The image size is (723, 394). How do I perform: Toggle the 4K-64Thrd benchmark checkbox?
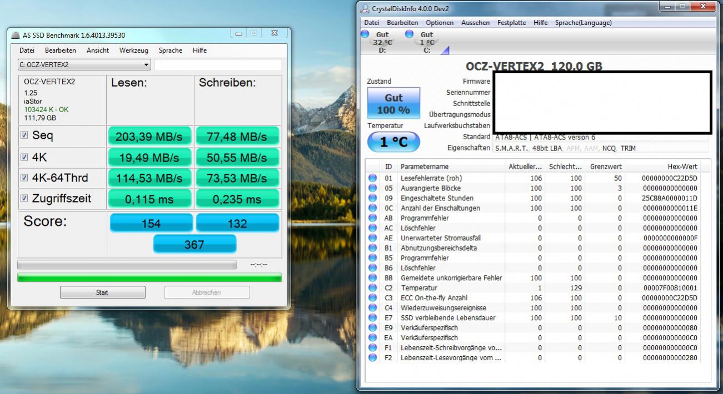[x=24, y=178]
